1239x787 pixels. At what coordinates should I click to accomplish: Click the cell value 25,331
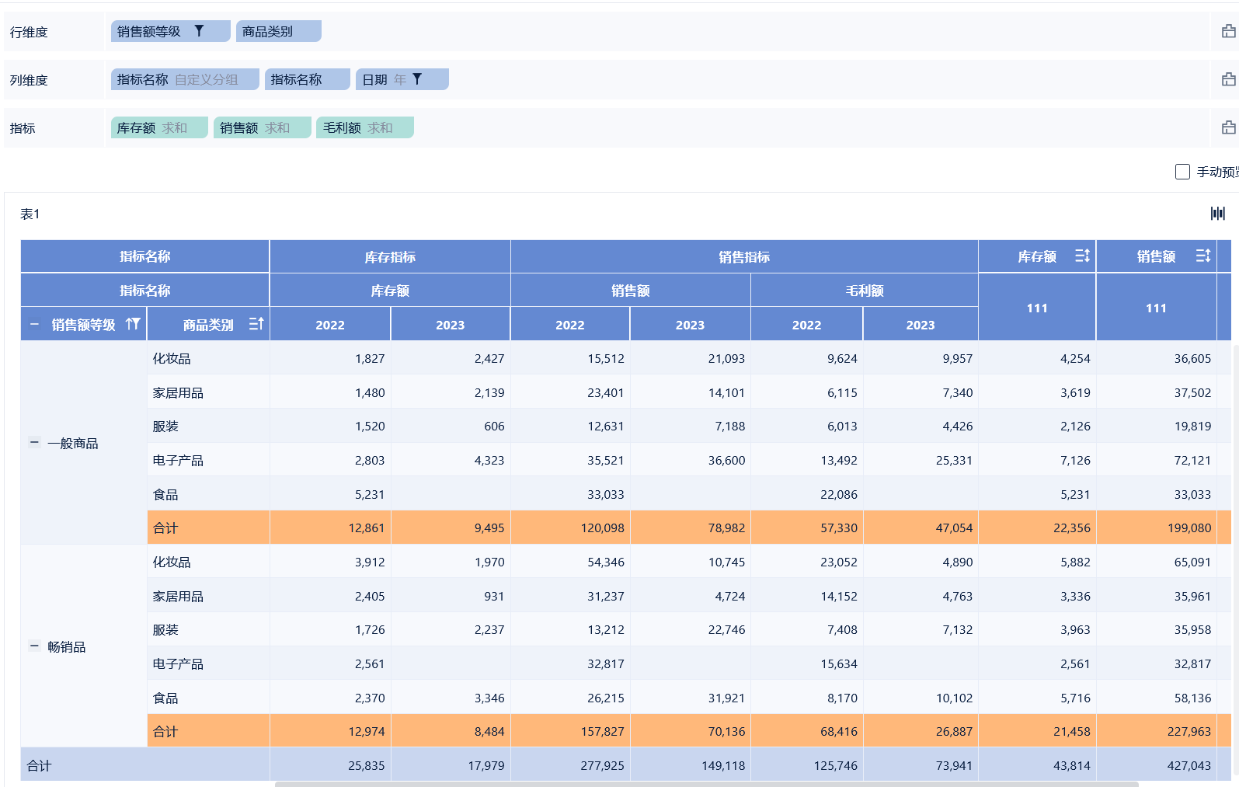point(954,460)
